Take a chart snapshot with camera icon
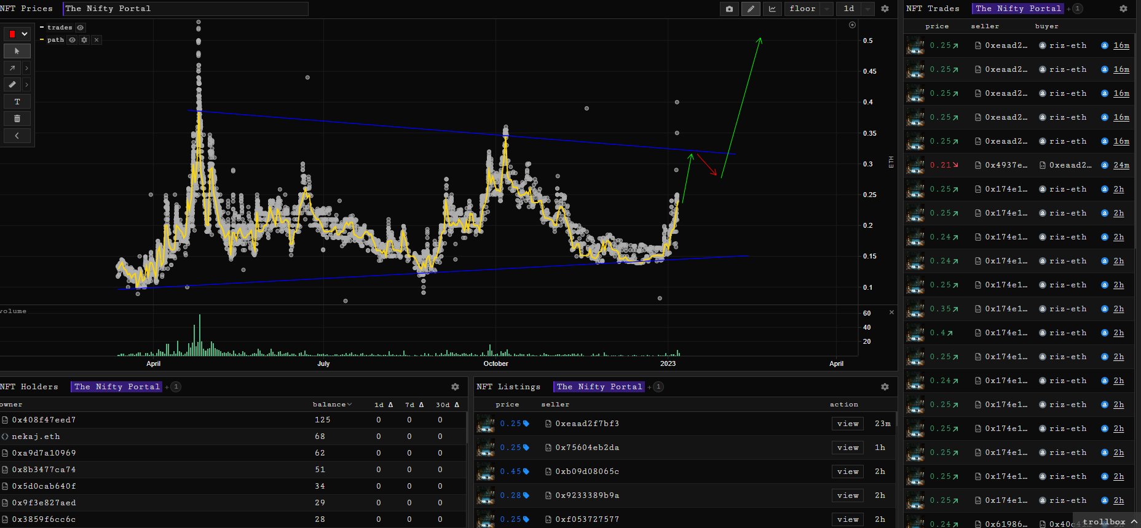Viewport: 1141px width, 528px height. pos(729,9)
